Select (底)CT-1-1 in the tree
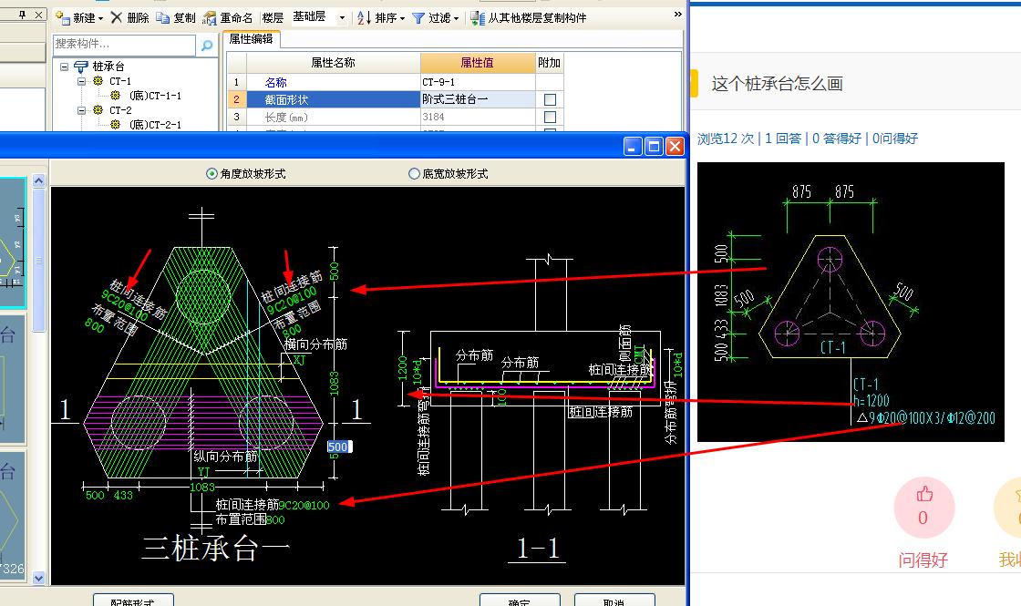The height and width of the screenshot is (606, 1021). tap(155, 96)
